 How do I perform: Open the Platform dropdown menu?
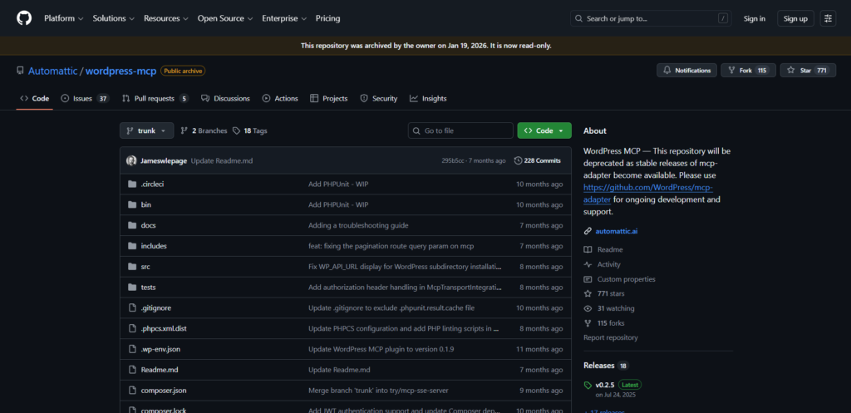click(63, 18)
